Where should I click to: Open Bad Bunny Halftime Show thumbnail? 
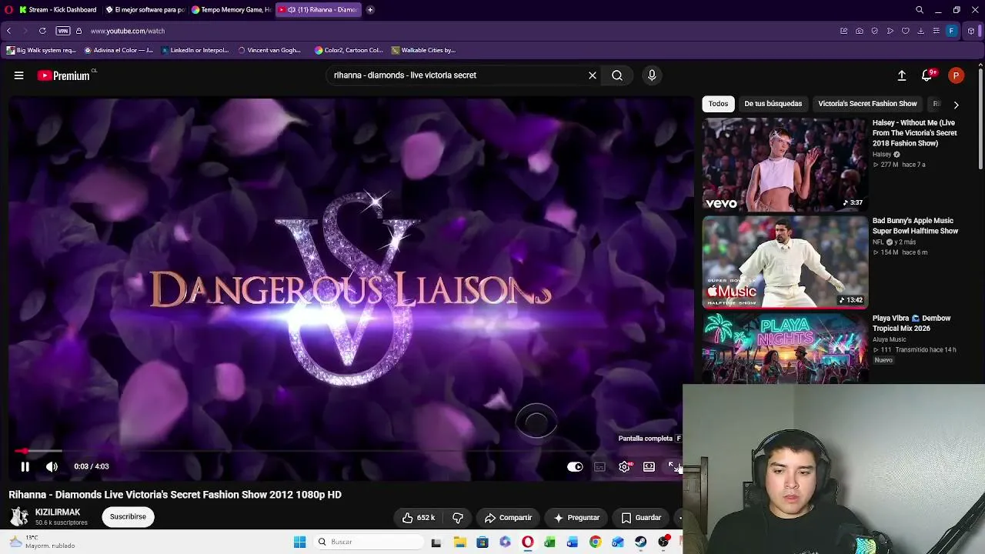pos(785,262)
